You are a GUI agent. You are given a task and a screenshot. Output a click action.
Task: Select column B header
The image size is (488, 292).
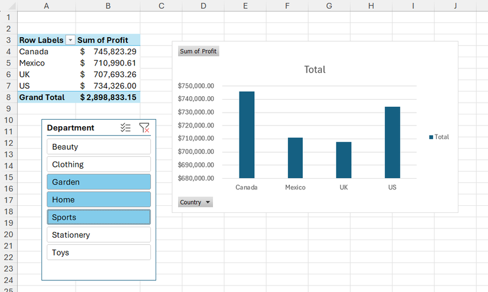pos(108,5)
